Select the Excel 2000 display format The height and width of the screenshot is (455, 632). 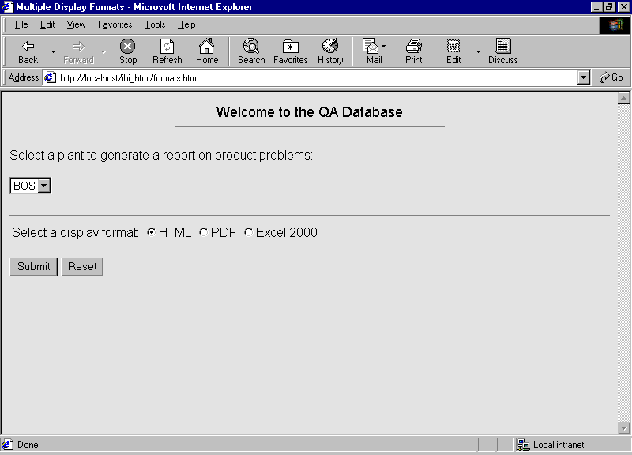(x=249, y=232)
